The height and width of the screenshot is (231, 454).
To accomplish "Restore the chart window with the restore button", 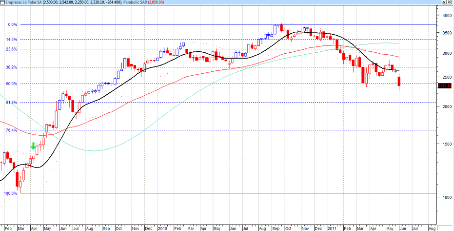I will 444,2.
